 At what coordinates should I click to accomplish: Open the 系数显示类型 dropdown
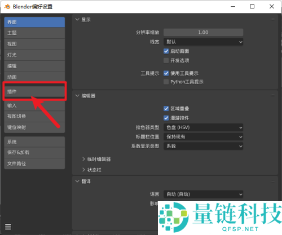coord(203,146)
